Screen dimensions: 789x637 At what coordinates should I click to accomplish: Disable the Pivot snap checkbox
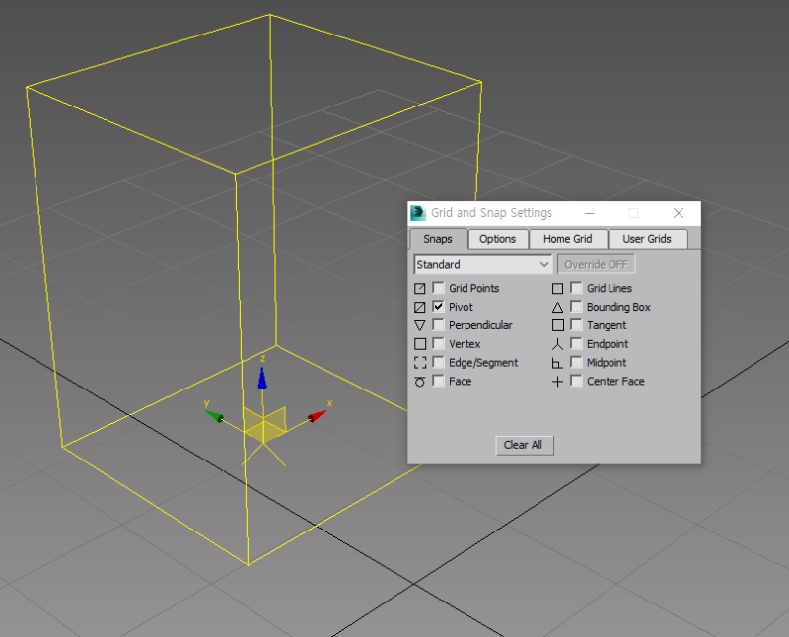pos(437,307)
